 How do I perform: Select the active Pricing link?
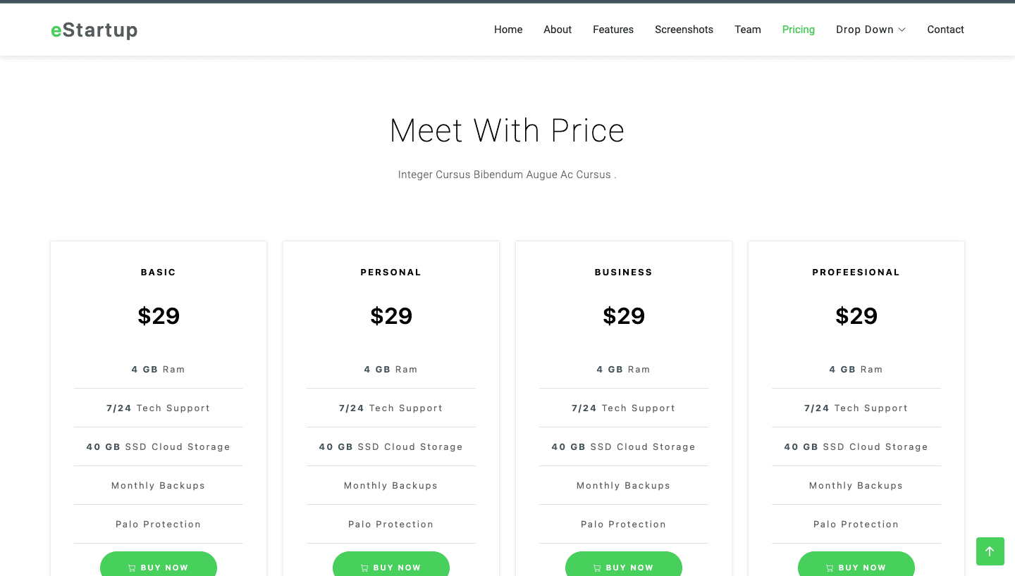click(x=798, y=30)
